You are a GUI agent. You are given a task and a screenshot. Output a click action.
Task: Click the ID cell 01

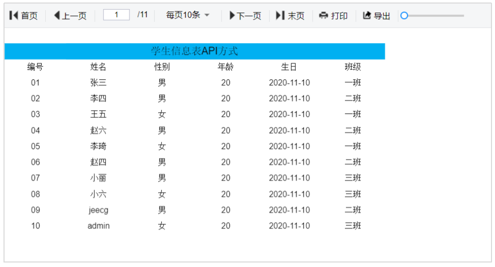point(35,83)
